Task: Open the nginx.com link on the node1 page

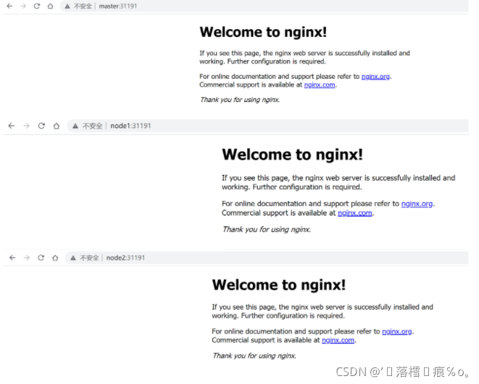Action: coord(355,213)
